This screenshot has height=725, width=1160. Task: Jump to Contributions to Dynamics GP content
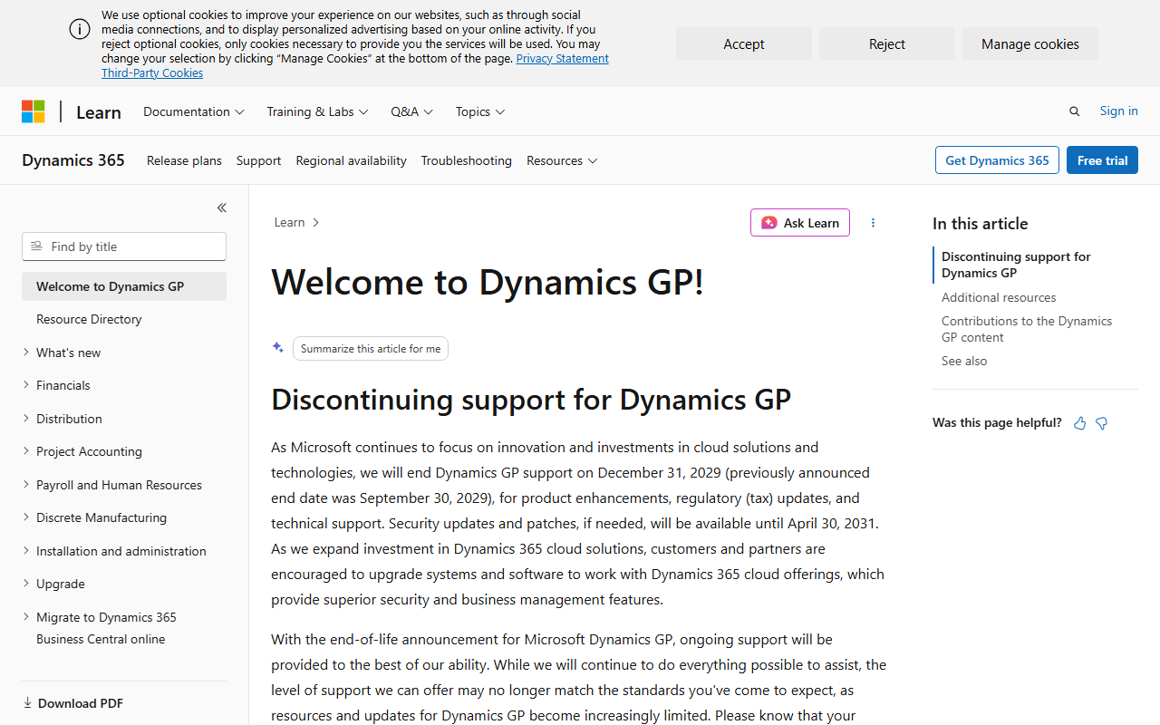1027,329
